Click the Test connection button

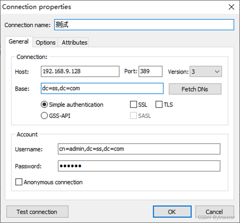pos(37,211)
